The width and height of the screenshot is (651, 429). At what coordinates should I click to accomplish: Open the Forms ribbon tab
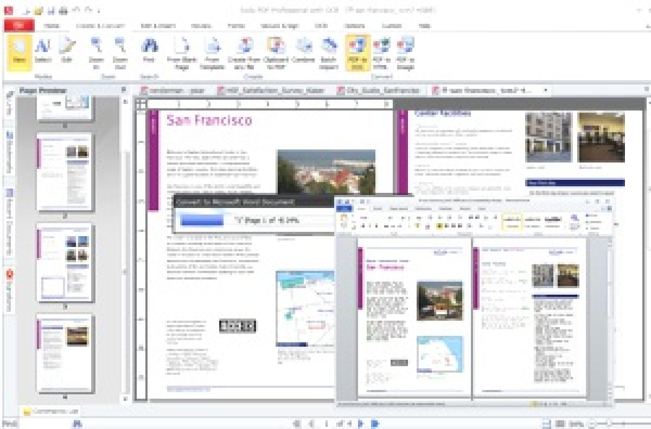[236, 25]
